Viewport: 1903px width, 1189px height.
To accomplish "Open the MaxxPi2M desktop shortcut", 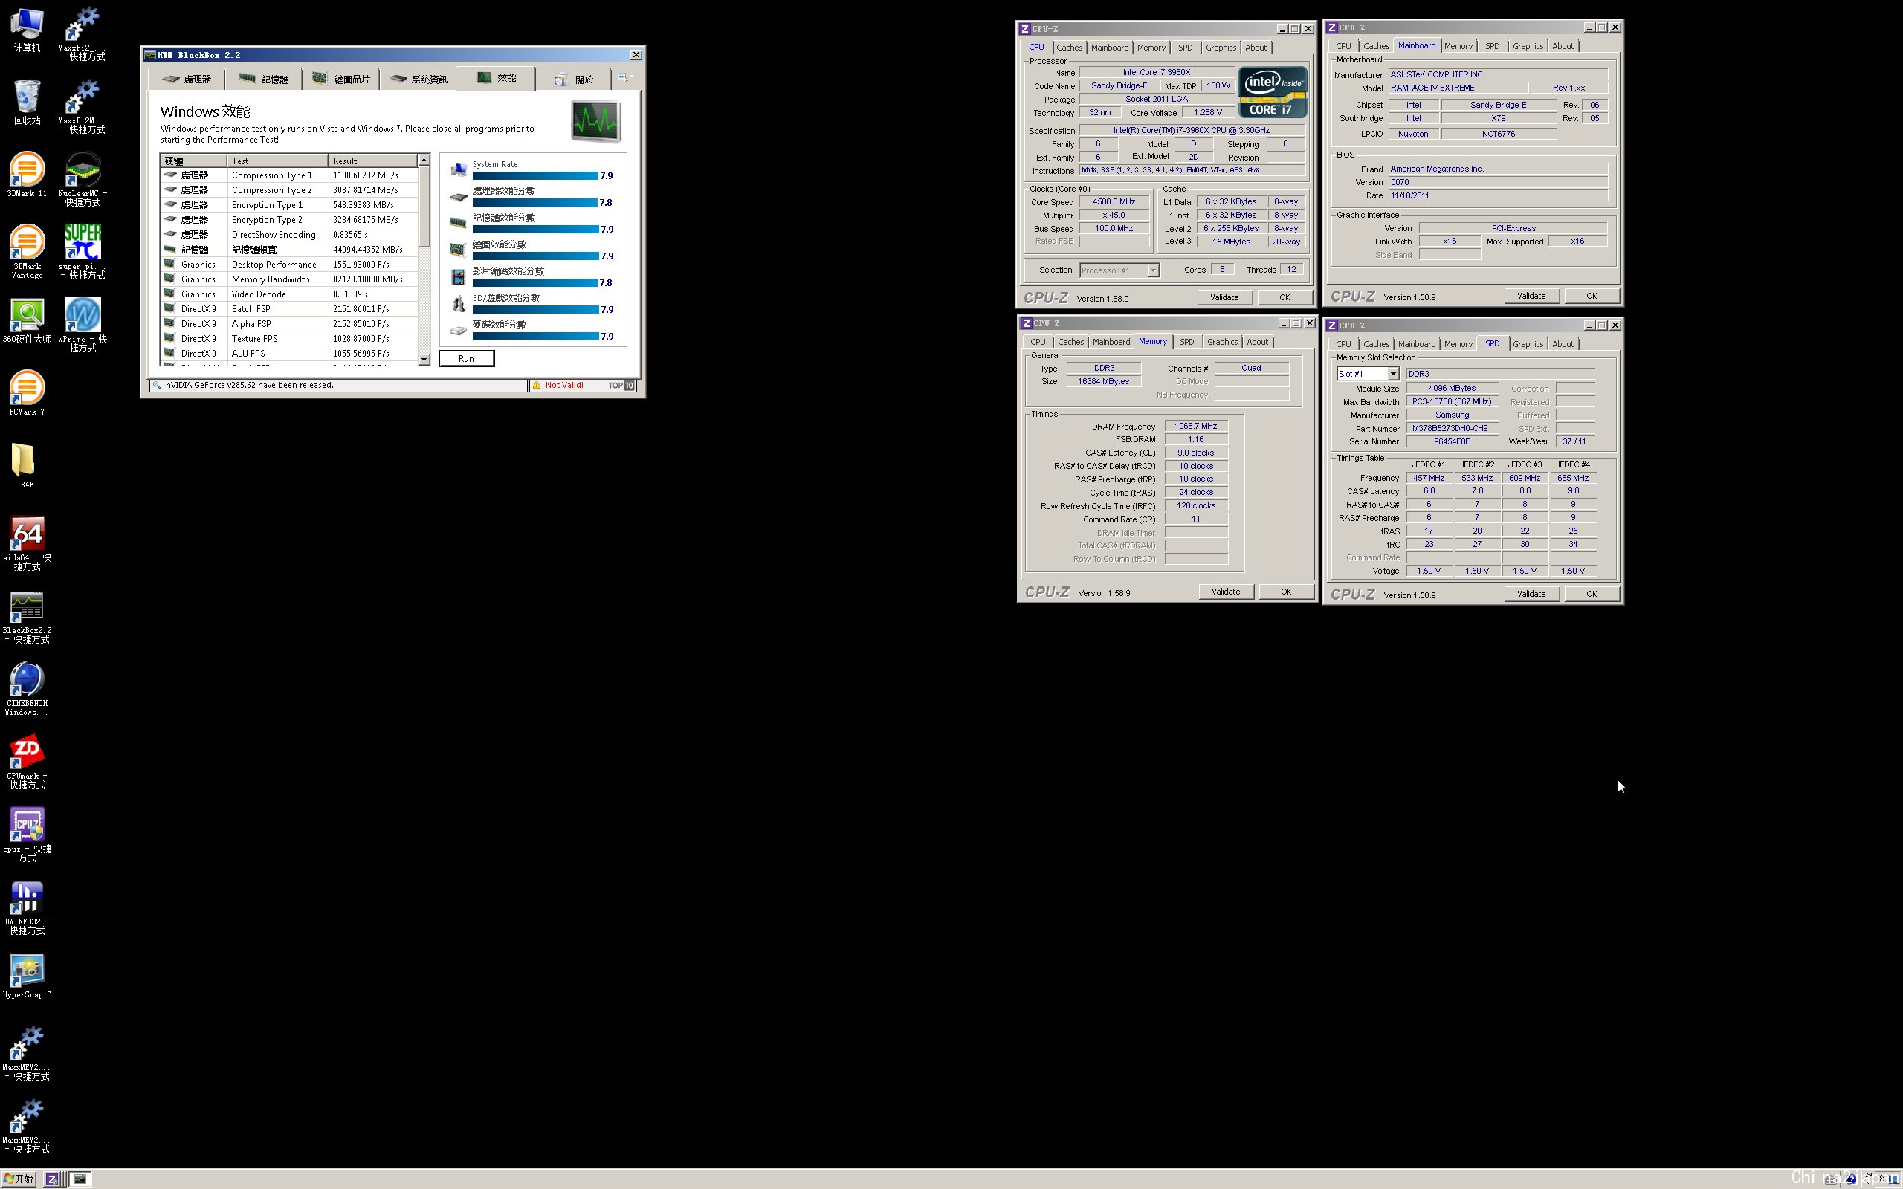I will tap(83, 106).
